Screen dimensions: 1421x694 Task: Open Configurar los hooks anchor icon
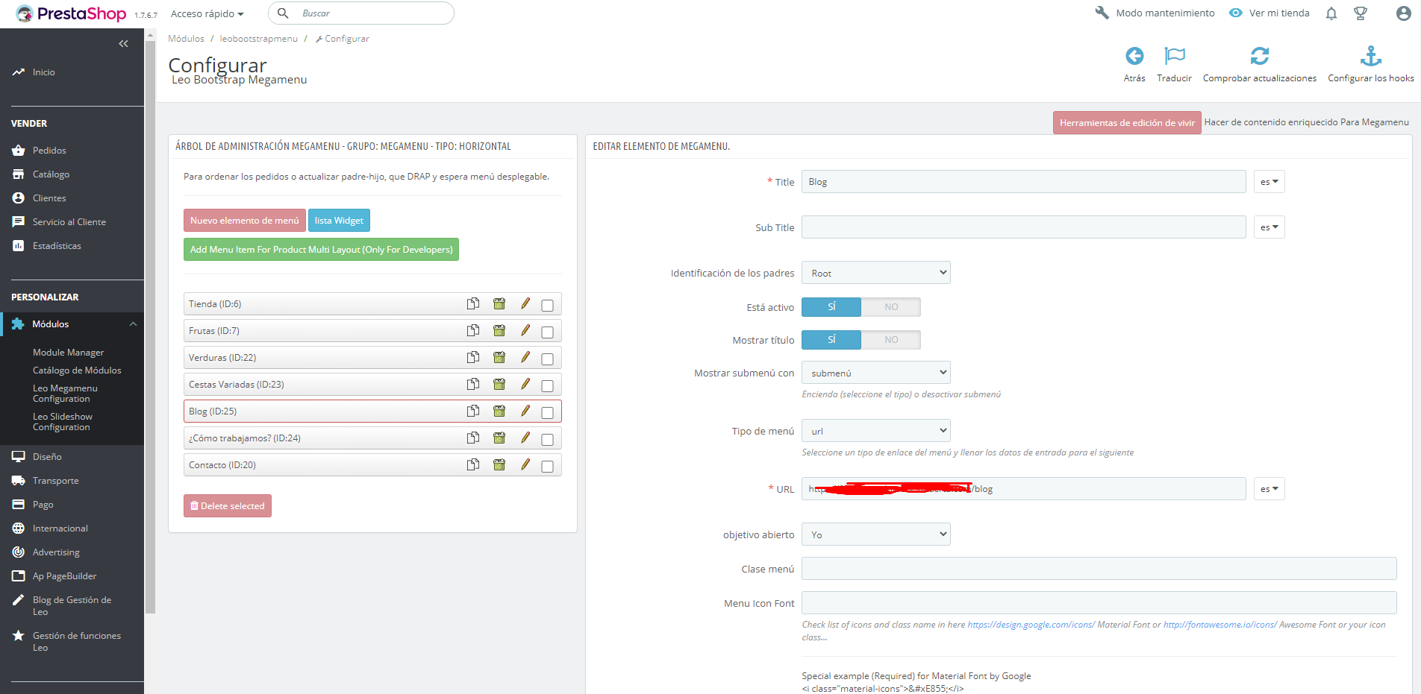pyautogui.click(x=1371, y=56)
